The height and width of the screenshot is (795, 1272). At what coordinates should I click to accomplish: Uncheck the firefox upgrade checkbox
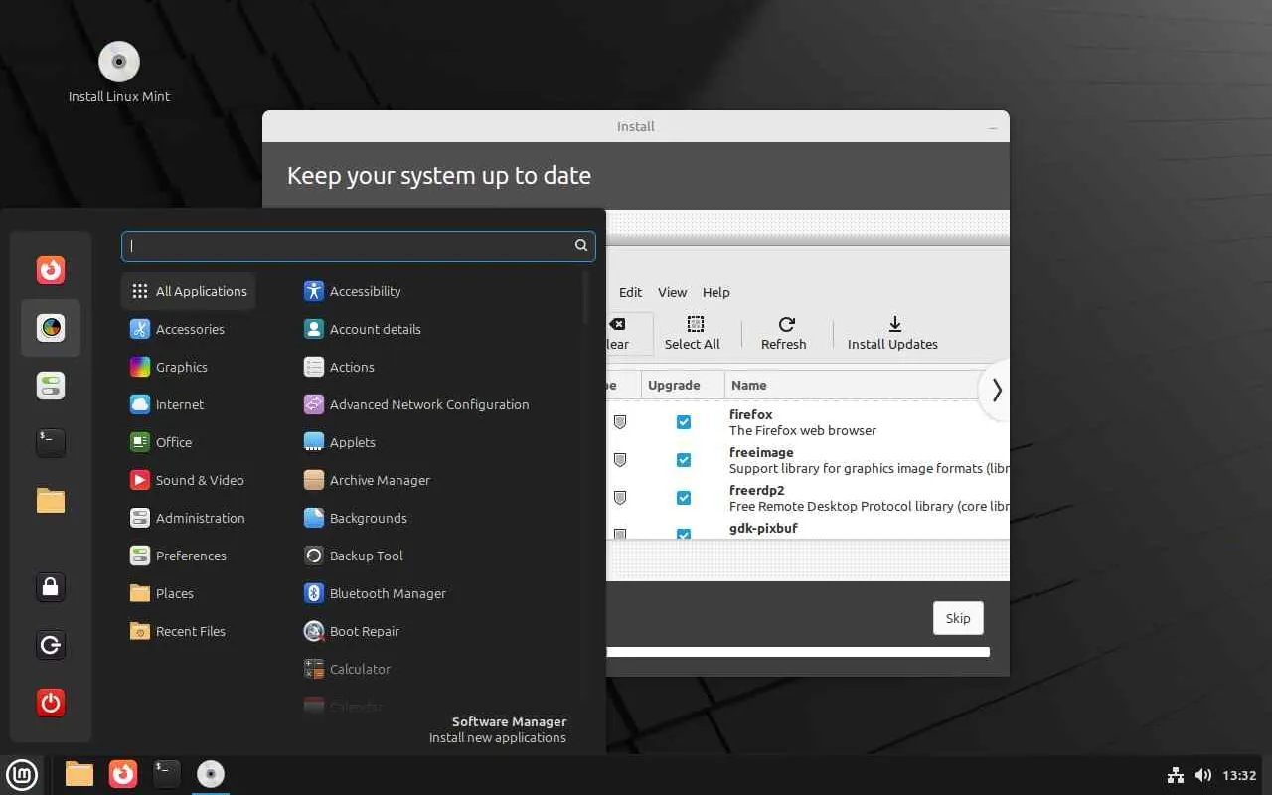point(684,422)
